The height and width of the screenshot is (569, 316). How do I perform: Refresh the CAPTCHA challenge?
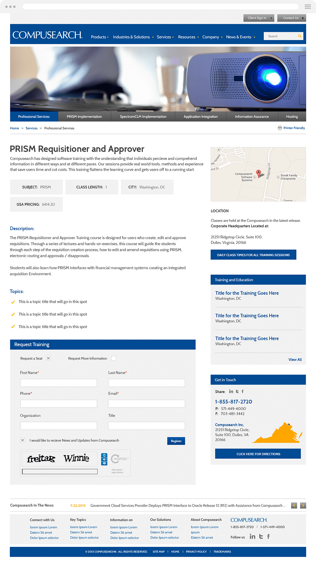(104, 455)
